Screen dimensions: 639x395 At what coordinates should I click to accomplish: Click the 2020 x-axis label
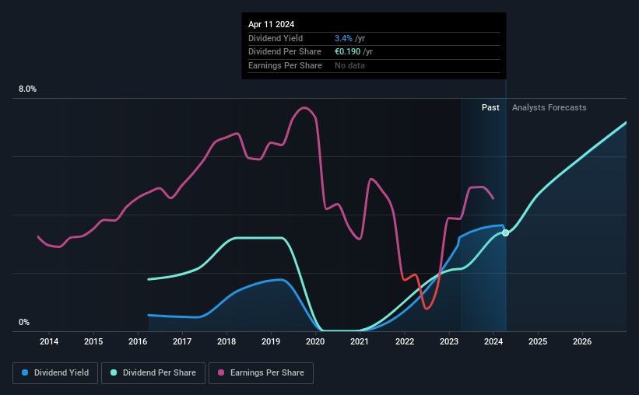(x=315, y=341)
